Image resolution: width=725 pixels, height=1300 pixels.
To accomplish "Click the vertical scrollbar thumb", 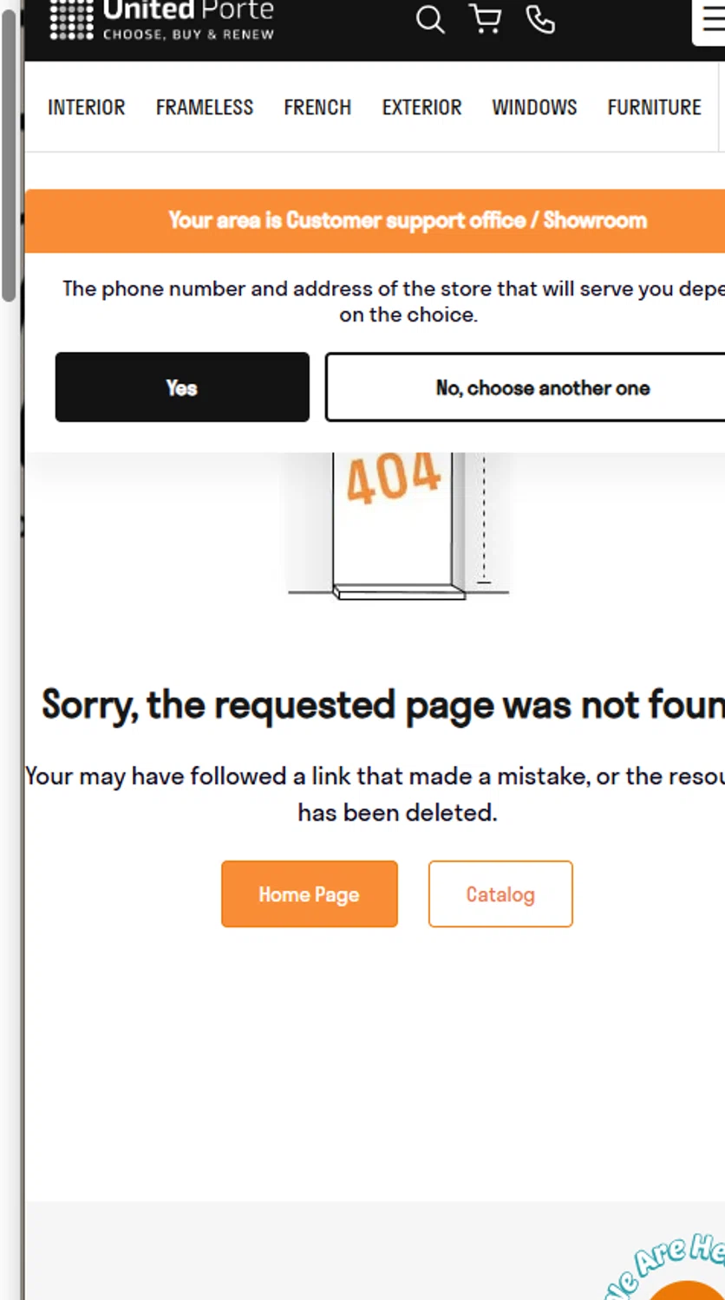I will coord(9,154).
